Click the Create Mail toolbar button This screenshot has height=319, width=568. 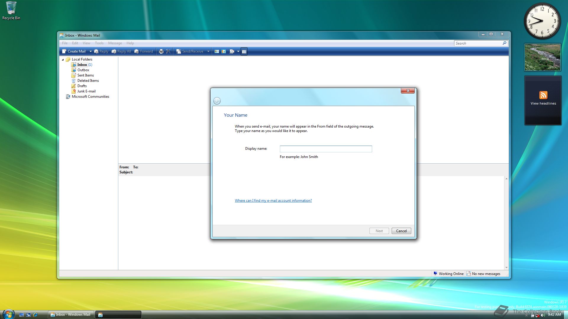[x=74, y=51]
